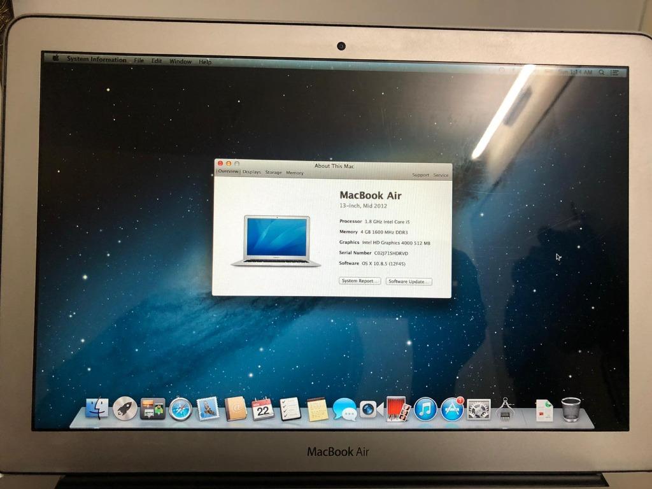The height and width of the screenshot is (489, 652).
Task: Open the System Information menu
Action: (97, 59)
